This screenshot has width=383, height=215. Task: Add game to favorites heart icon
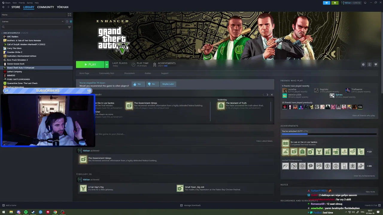tap(376, 64)
